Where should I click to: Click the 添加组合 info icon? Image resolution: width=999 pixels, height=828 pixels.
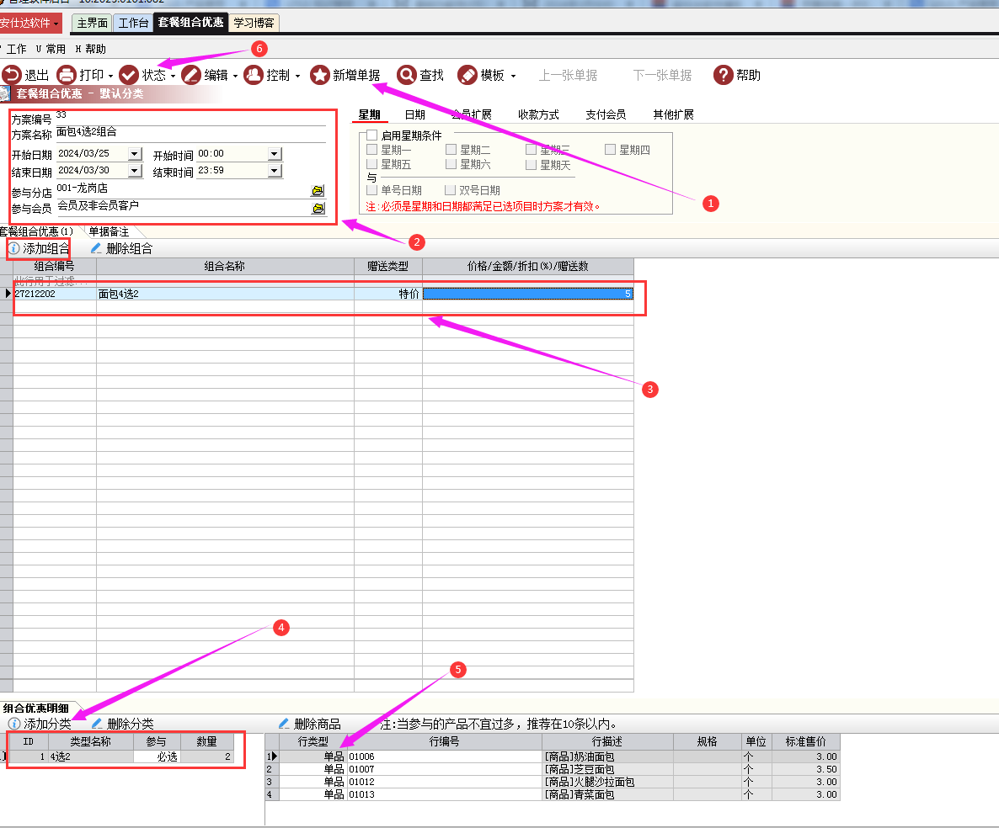(x=14, y=248)
